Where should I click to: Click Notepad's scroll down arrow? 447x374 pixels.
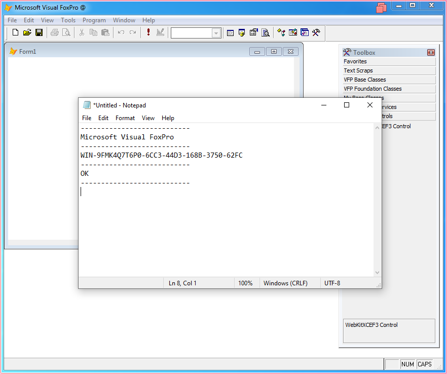pos(377,273)
